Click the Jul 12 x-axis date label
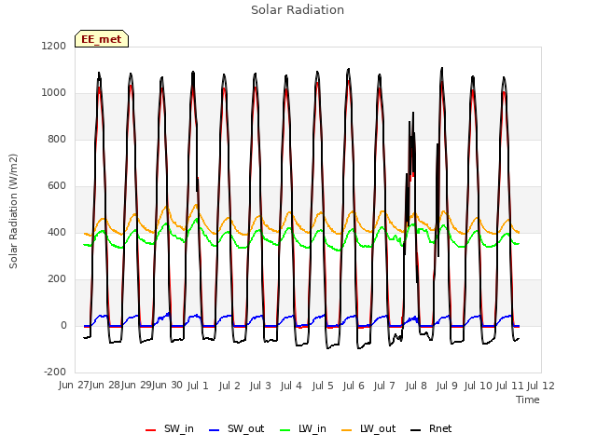Viewport: 597px width, 447px height. (540, 386)
